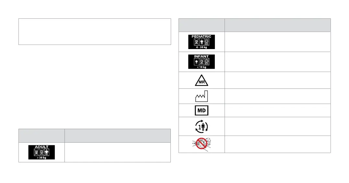
Task: Click the ADULT > 30 kg symbol
Action: [41, 152]
